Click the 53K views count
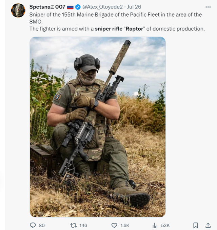 click(x=165, y=225)
